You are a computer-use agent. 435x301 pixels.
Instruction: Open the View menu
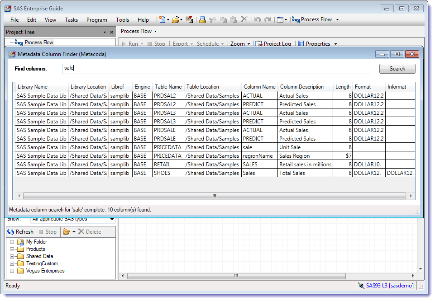coord(51,20)
